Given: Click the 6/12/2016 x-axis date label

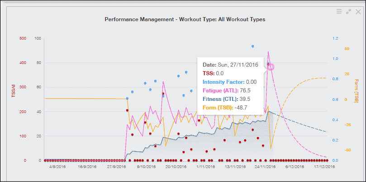Looking at the screenshot, I should click(x=295, y=167).
